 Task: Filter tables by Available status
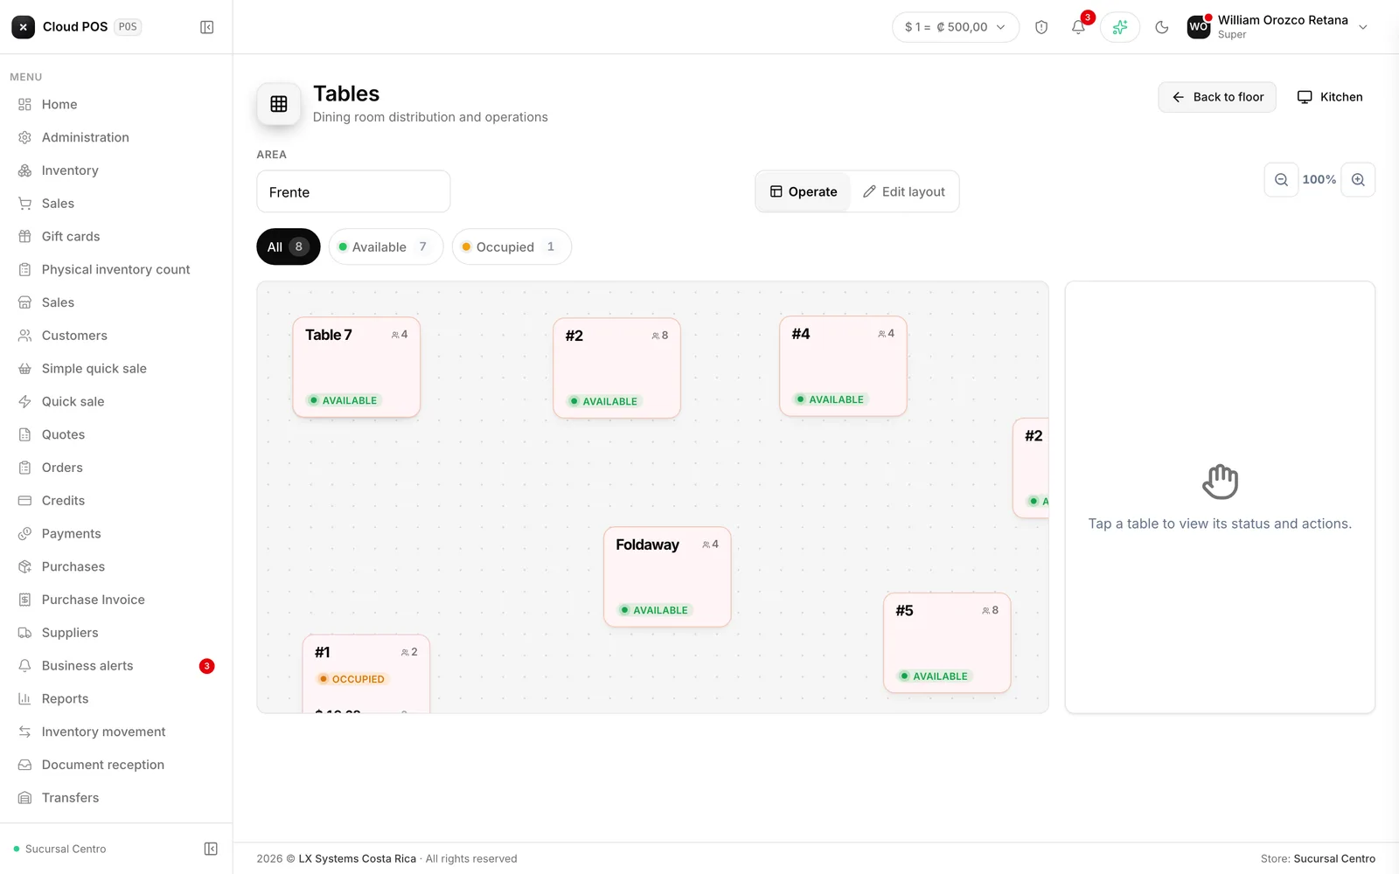click(386, 246)
